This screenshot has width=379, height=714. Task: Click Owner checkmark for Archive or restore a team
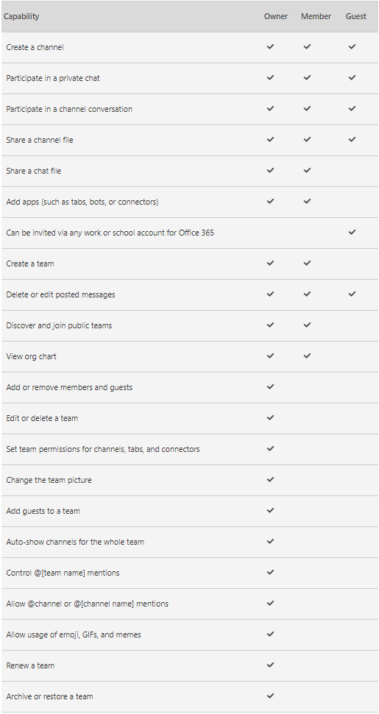271,696
